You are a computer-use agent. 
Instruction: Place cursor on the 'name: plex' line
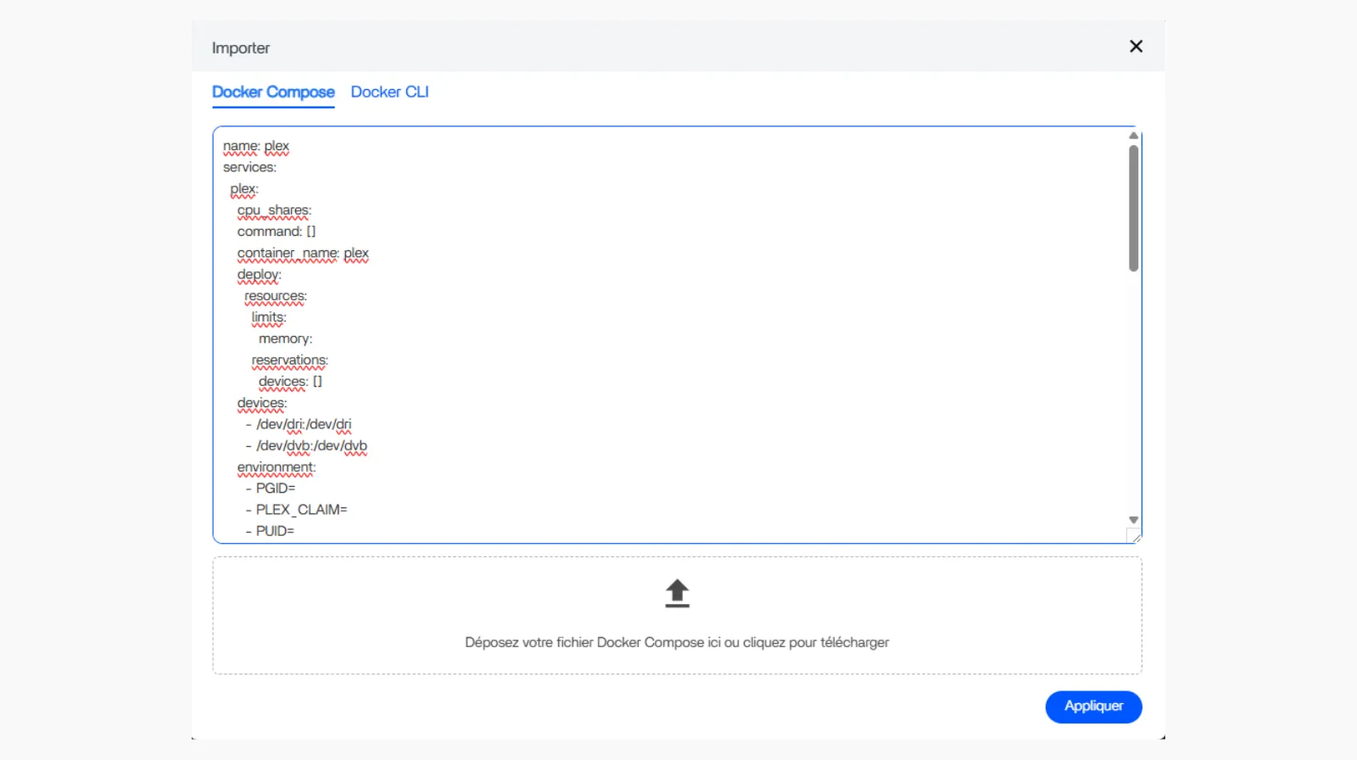256,147
